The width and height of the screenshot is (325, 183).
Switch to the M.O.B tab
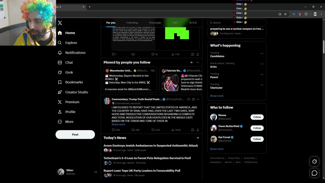(x=193, y=23)
